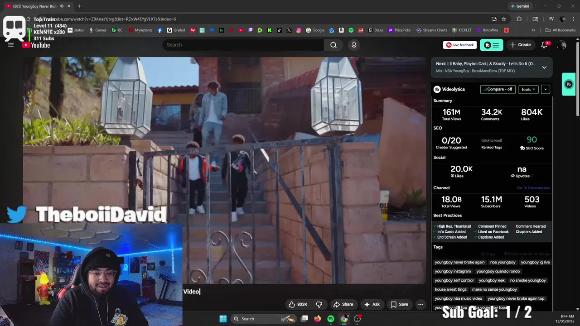Open the Create button

520,45
